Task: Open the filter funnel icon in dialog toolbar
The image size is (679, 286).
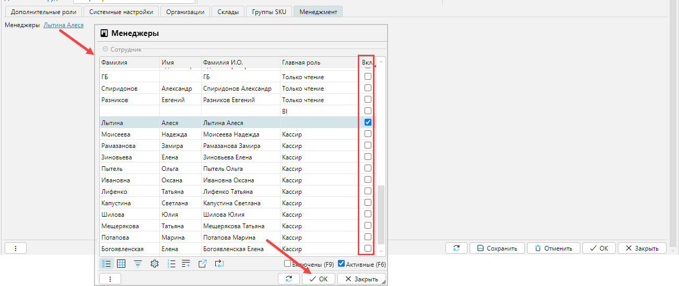Action: 138,264
